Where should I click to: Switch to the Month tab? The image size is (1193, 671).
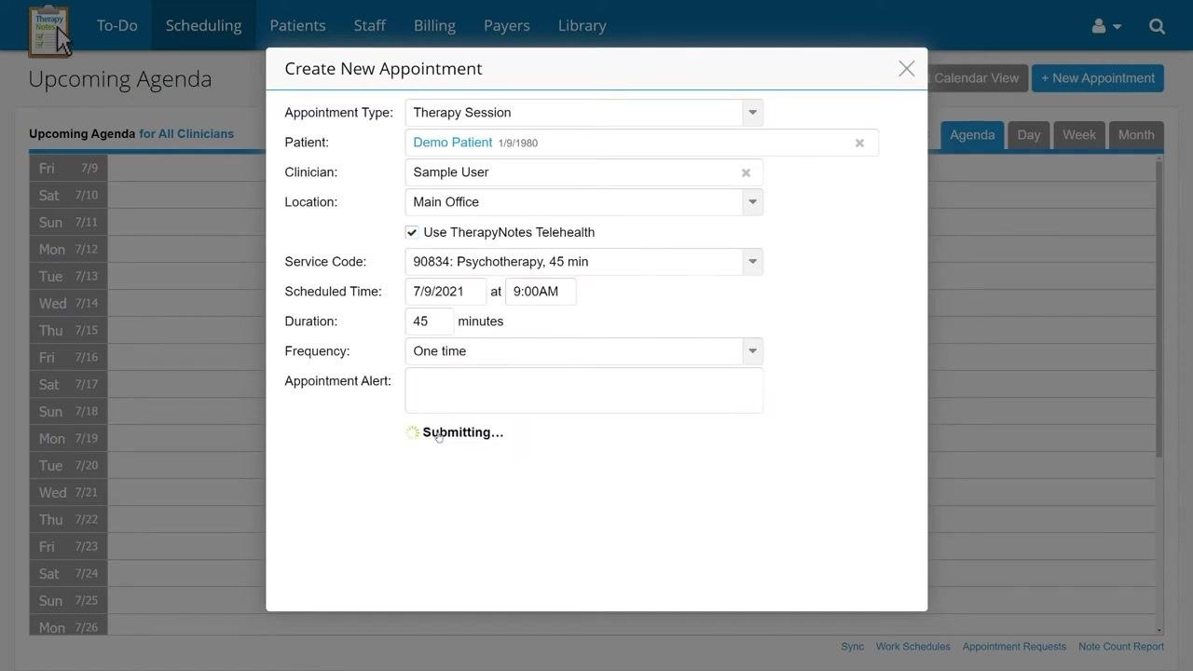tap(1136, 135)
